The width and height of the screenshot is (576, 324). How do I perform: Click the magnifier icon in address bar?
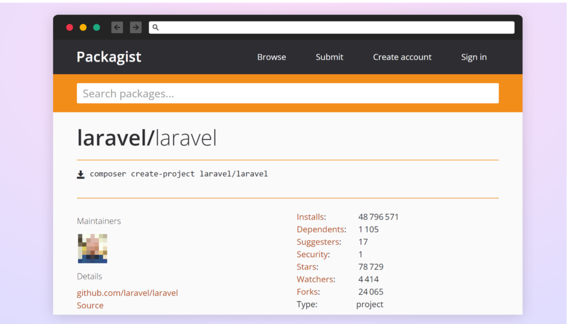(155, 27)
